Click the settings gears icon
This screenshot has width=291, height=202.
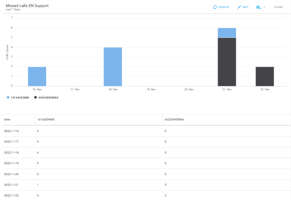[x=258, y=7]
